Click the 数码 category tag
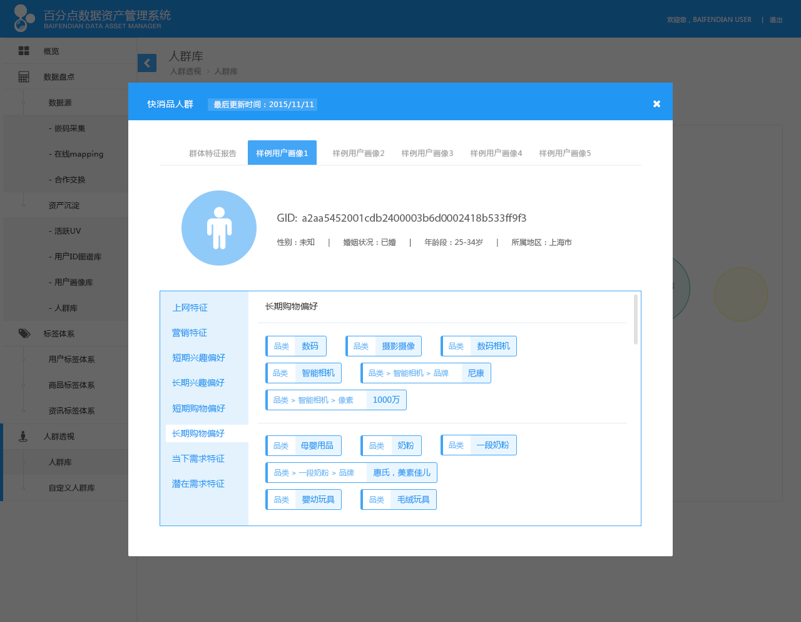 click(x=296, y=346)
